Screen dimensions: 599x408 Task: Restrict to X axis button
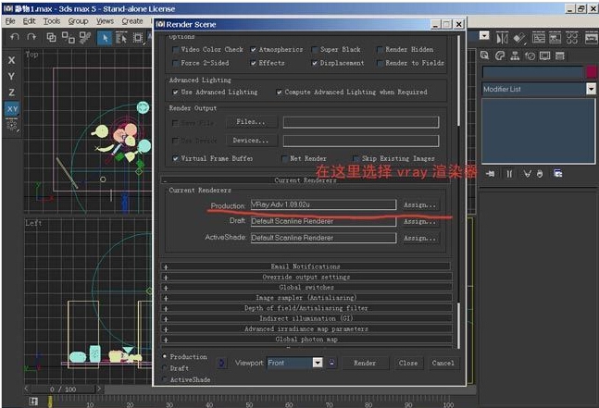coord(12,60)
